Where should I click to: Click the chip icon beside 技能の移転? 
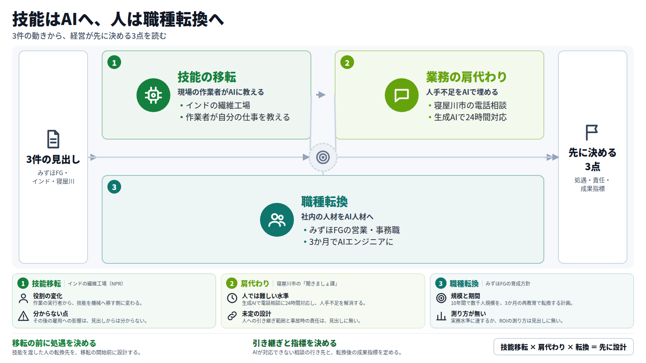click(x=153, y=95)
